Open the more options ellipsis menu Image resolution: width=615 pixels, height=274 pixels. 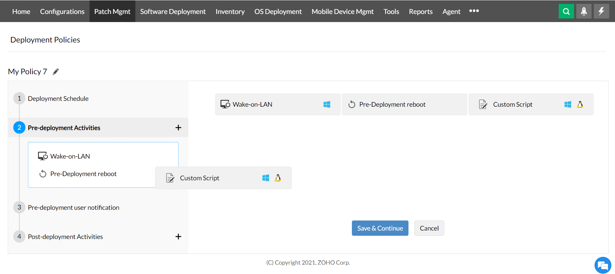pyautogui.click(x=474, y=11)
